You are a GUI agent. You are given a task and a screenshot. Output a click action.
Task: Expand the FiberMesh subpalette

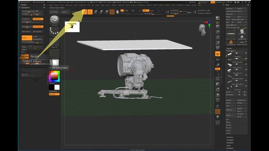[x=230, y=148]
